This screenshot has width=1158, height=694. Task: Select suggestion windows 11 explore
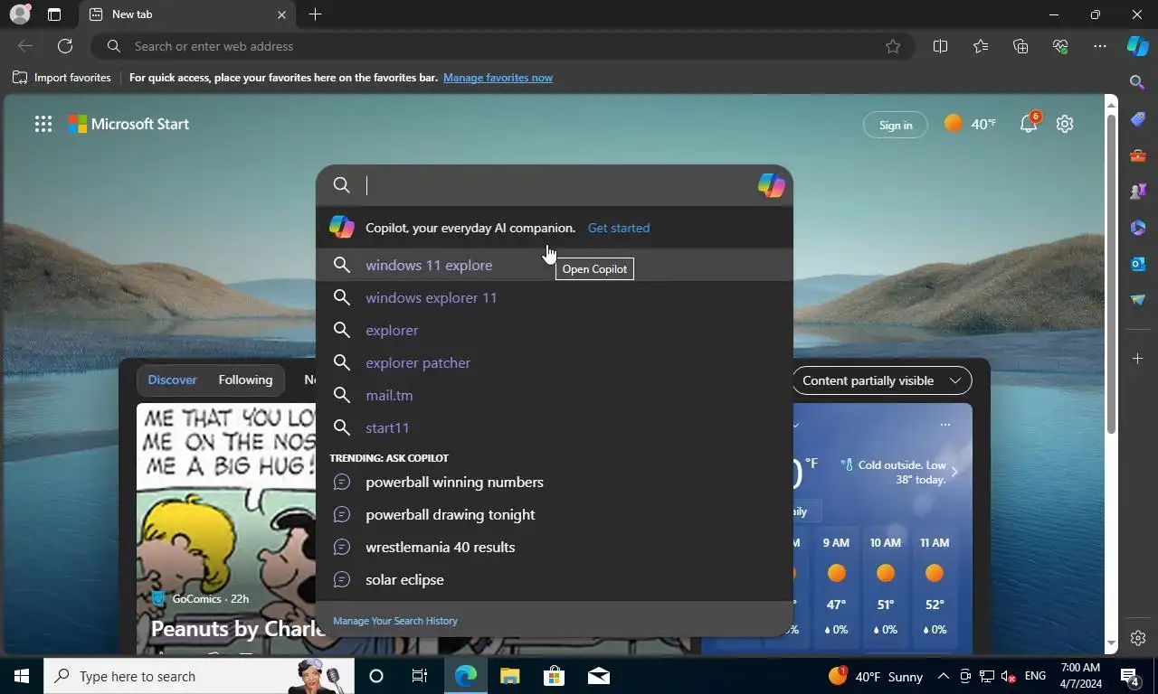(555, 265)
